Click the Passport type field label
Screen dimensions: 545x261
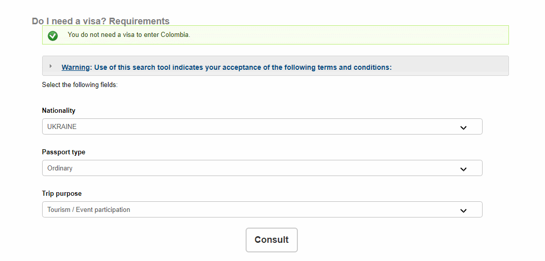63,152
